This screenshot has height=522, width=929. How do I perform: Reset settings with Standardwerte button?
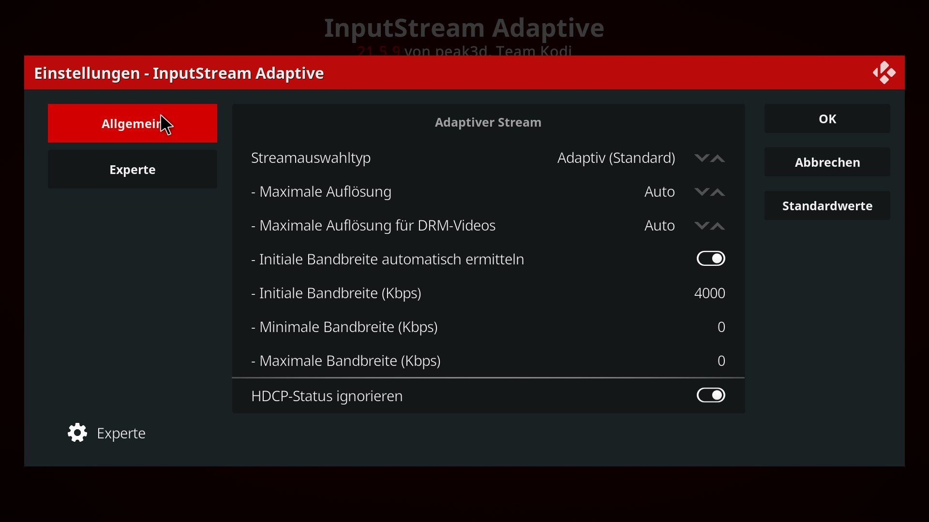[x=827, y=205]
